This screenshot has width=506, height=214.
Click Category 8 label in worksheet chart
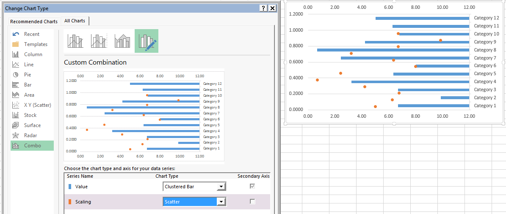point(486,50)
